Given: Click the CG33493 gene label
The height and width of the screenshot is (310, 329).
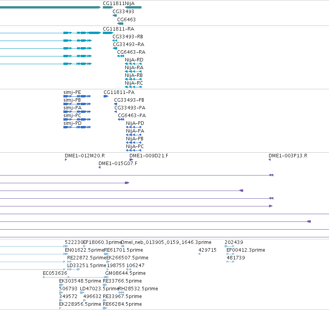Looking at the screenshot, I should (123, 12).
